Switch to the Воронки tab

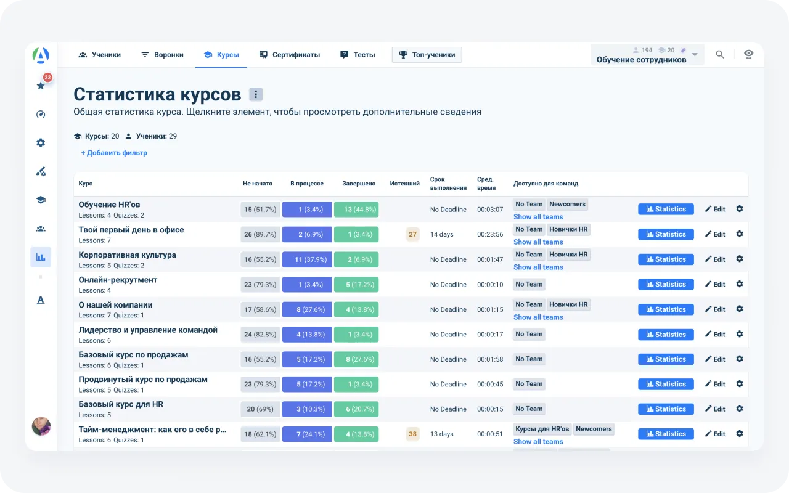coord(162,55)
